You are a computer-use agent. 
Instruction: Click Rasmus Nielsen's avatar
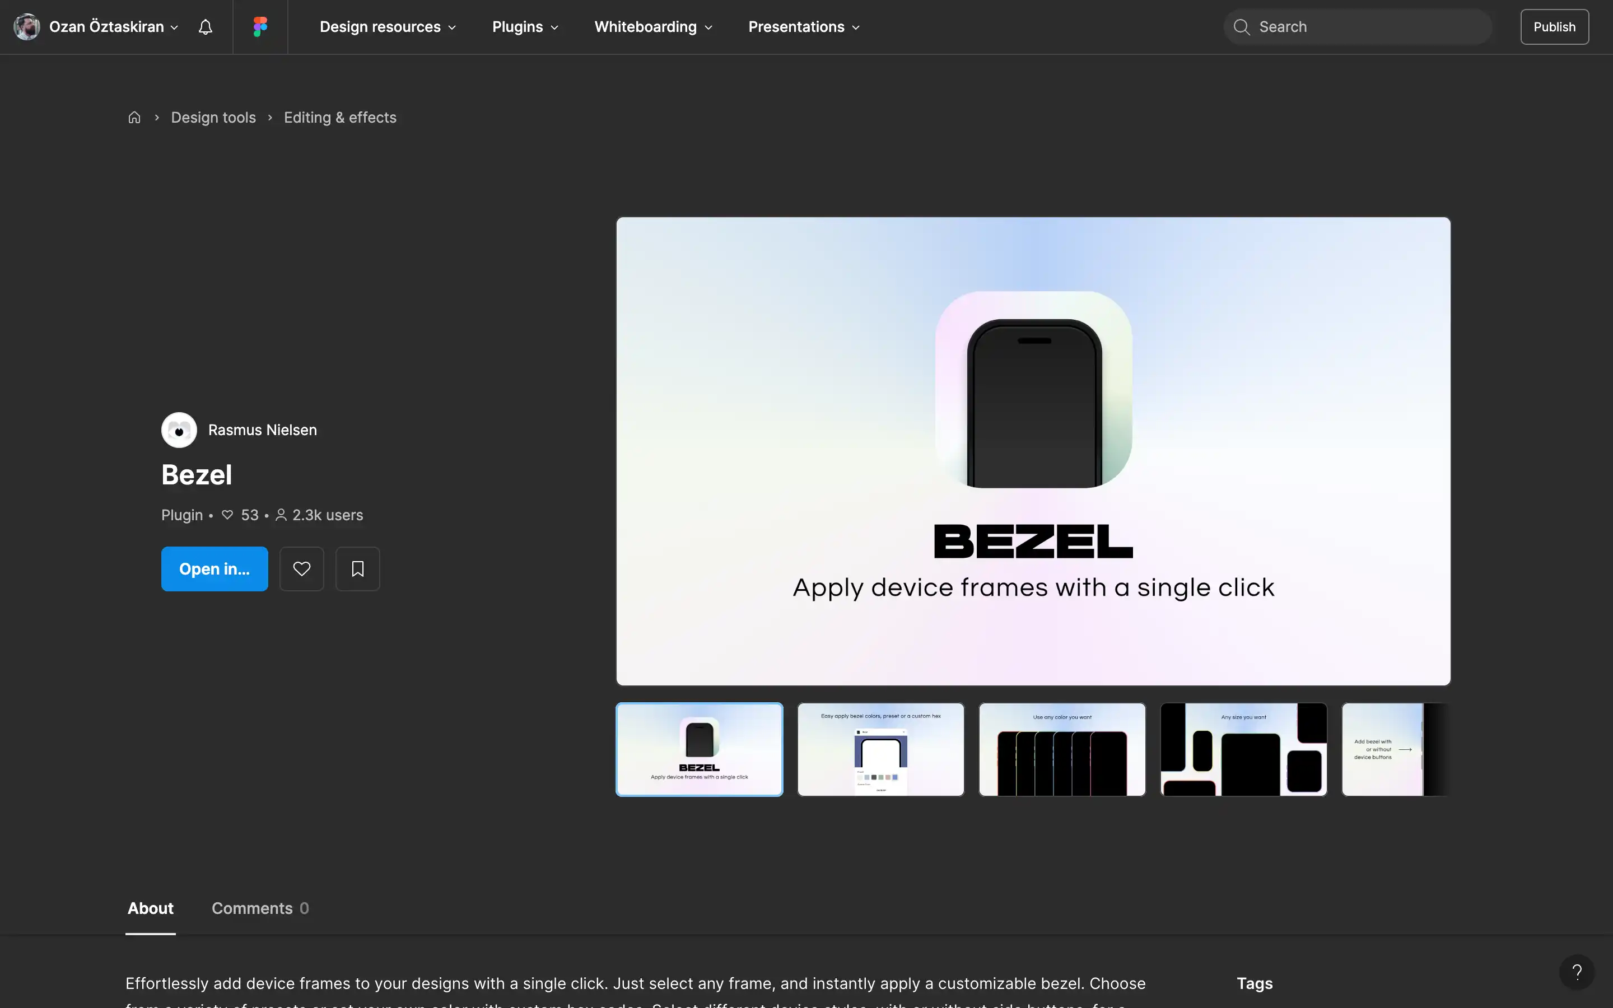[x=179, y=430]
